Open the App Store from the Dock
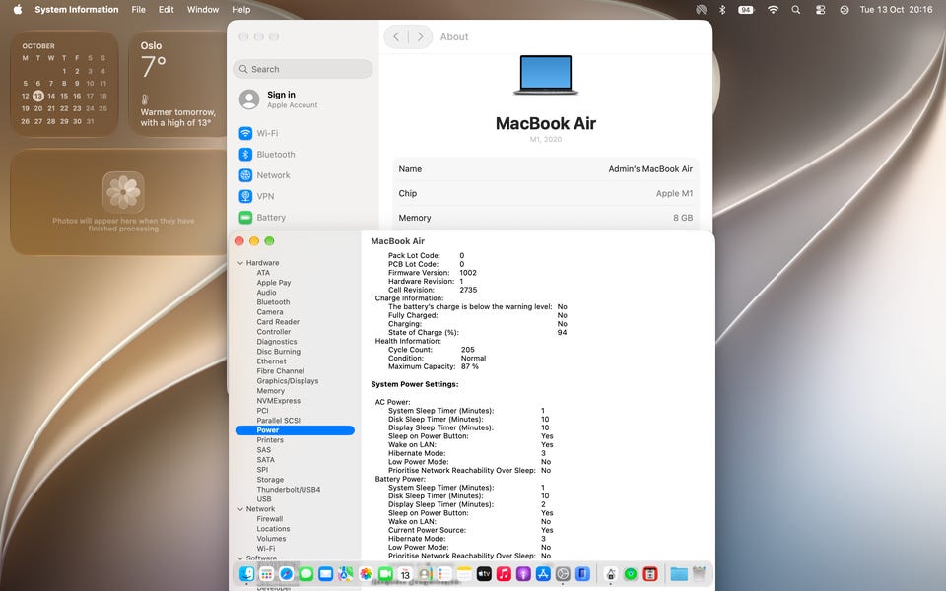This screenshot has height=591, width=946. 543,574
